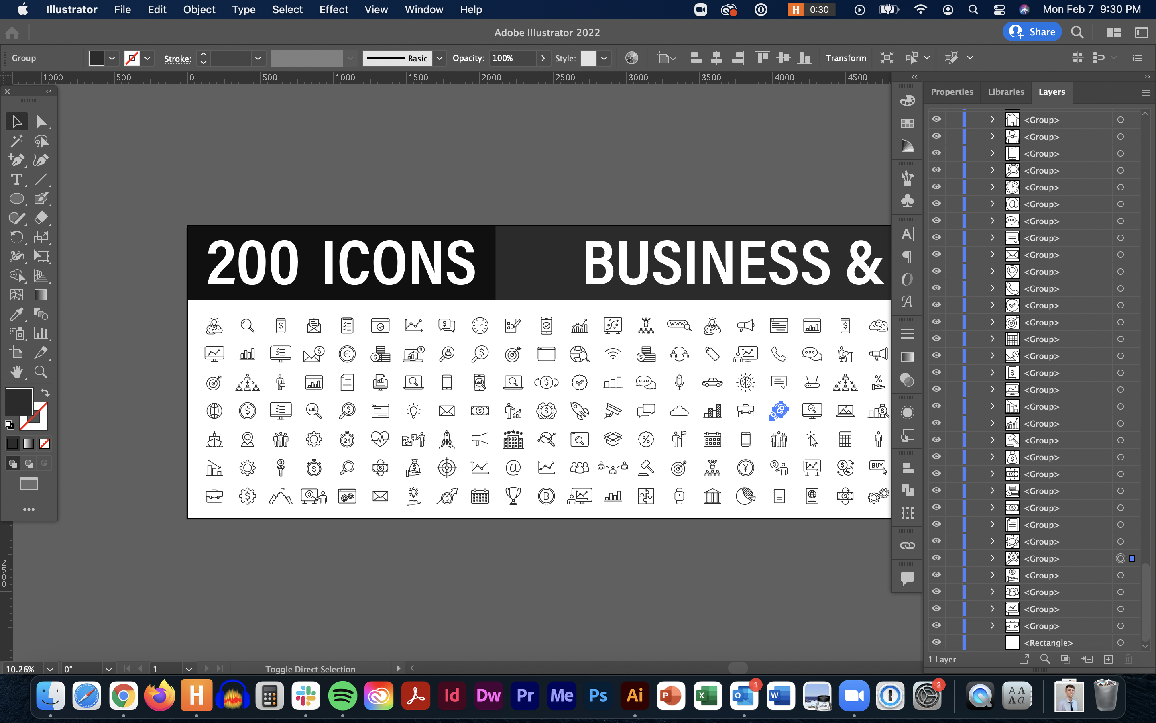The width and height of the screenshot is (1156, 723).
Task: Hide the envelope icon Group layer
Action: tap(937, 254)
